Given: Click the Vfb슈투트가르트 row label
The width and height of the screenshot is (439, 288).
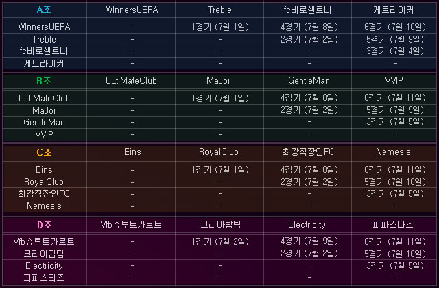Looking at the screenshot, I should [44, 241].
